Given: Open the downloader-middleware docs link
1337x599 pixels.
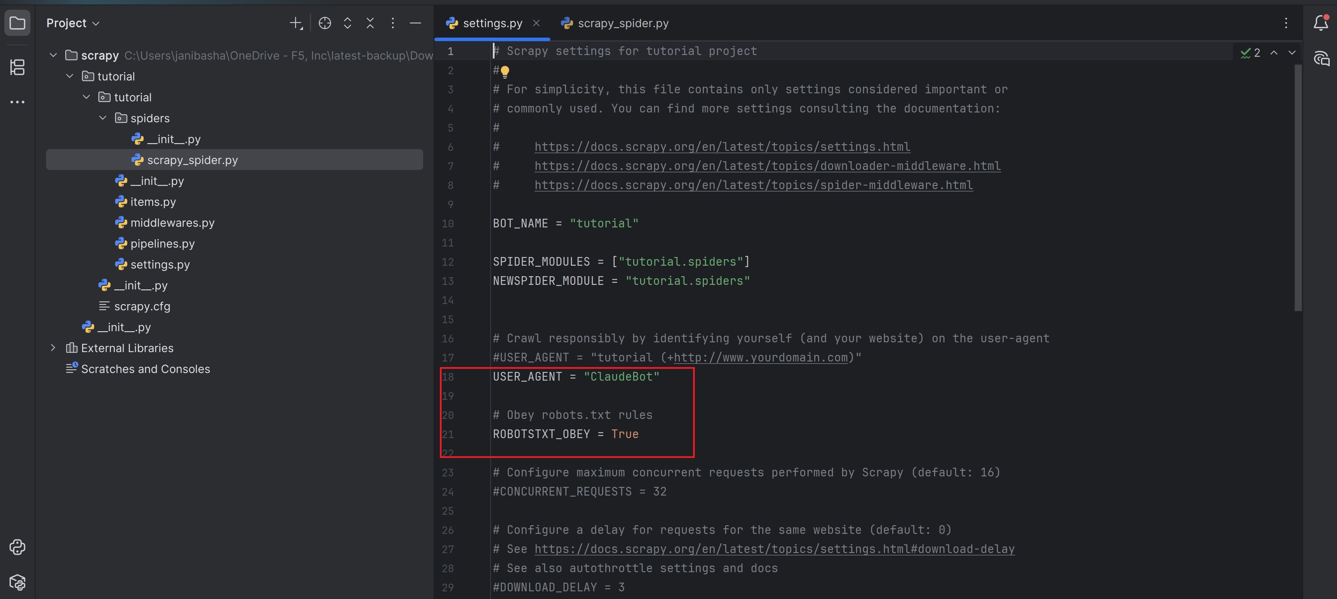Looking at the screenshot, I should [x=767, y=166].
